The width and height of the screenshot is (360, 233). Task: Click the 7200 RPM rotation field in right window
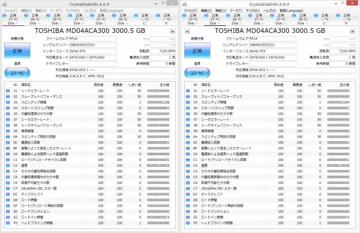coord(343,51)
